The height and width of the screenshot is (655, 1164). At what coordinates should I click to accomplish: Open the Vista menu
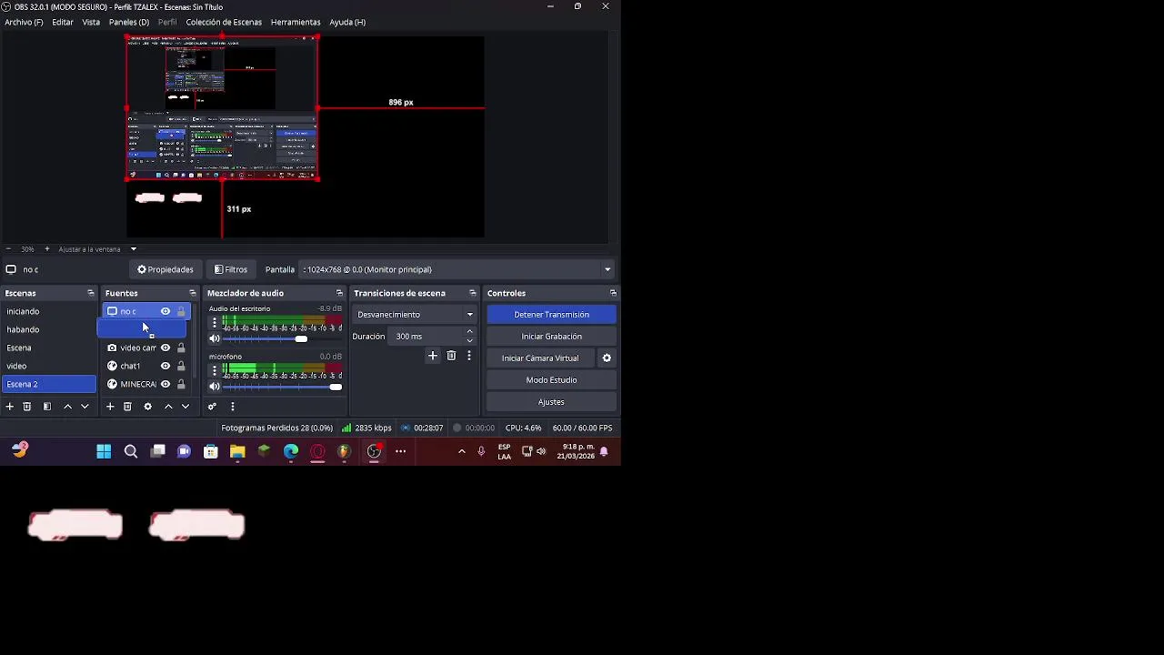(x=91, y=22)
